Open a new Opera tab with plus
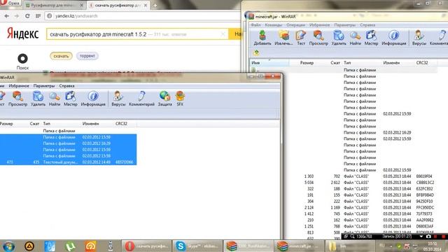Viewport: 448px width, 252px height. 155,5
